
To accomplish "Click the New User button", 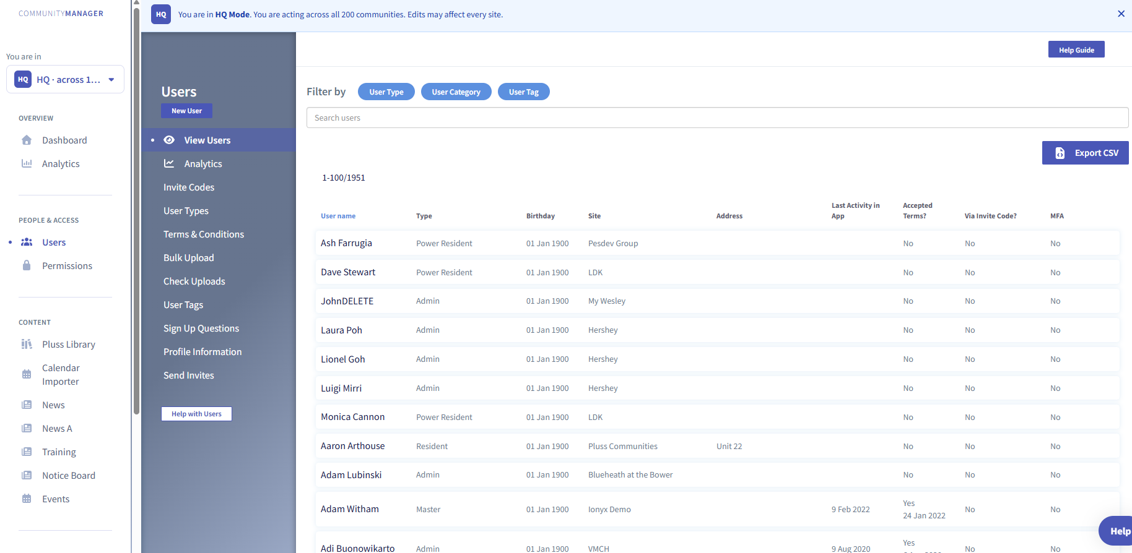I will click(186, 111).
